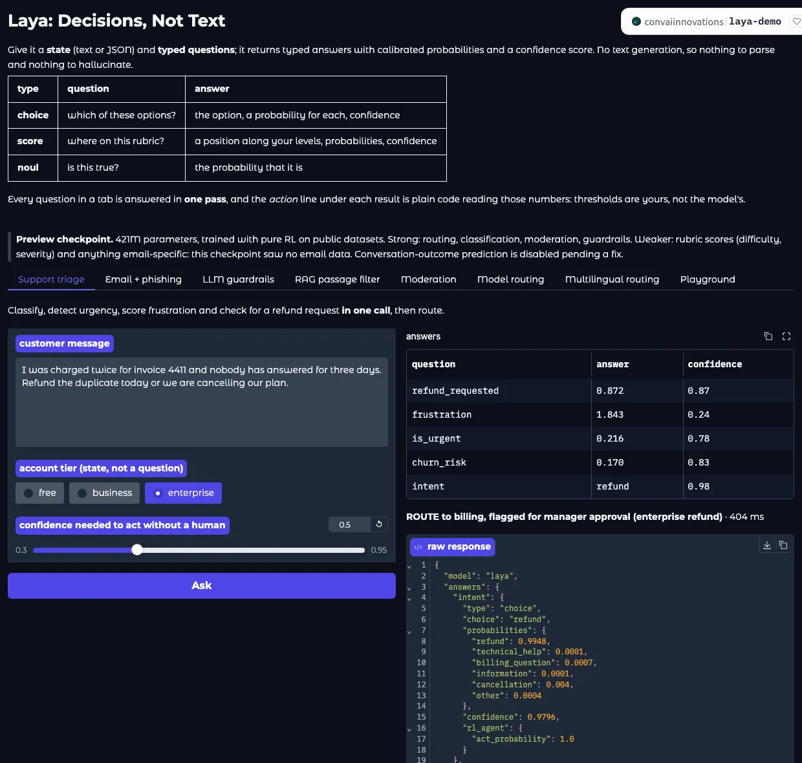802x763 pixels.
Task: Select the free account tier
Action: (x=40, y=493)
